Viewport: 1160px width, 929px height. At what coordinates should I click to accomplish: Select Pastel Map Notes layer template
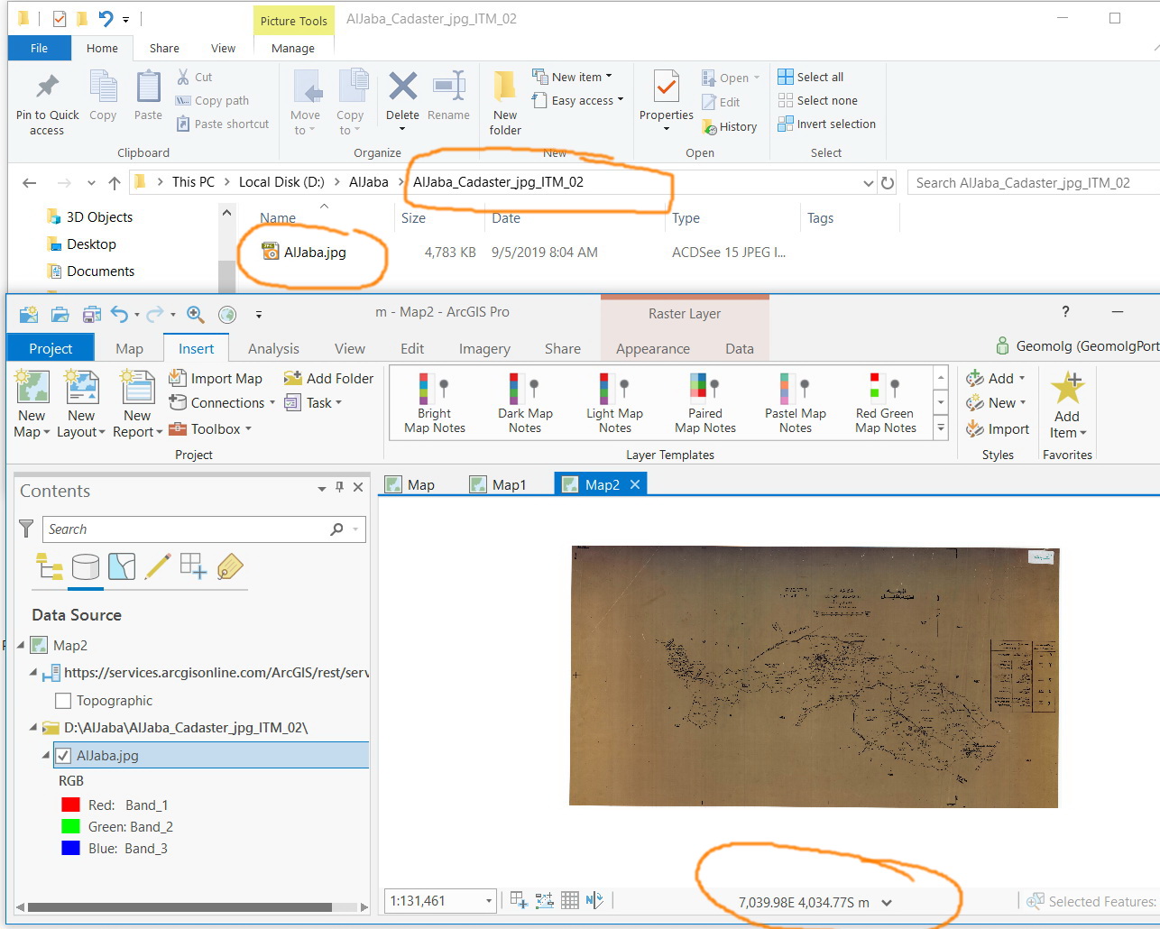pyautogui.click(x=796, y=402)
